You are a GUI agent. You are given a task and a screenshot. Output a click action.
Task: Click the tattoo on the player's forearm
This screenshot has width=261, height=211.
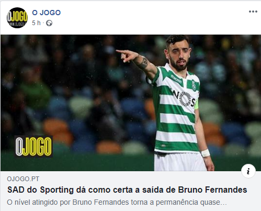(x=143, y=63)
